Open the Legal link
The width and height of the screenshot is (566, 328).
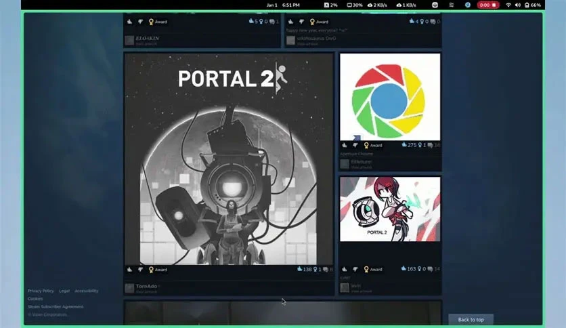click(64, 291)
